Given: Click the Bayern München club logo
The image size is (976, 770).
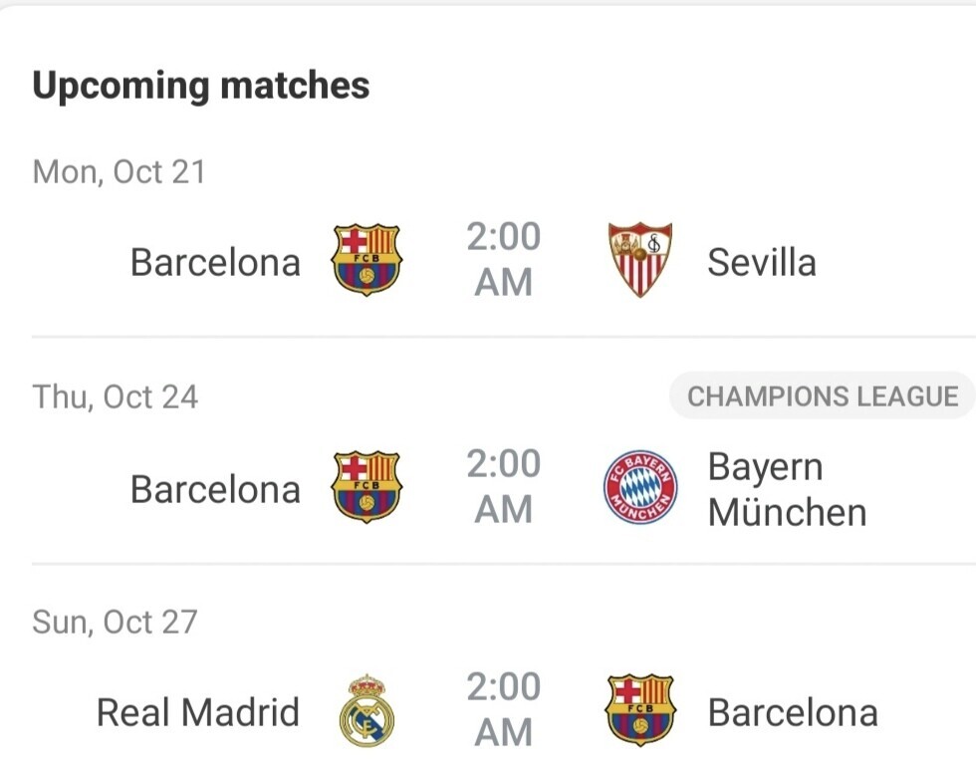Looking at the screenshot, I should tap(640, 487).
